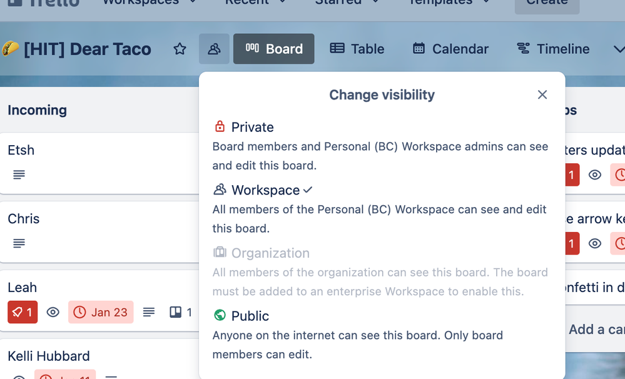Rename the [HIT] Dear Taco board title
The width and height of the screenshot is (625, 379).
tap(88, 49)
